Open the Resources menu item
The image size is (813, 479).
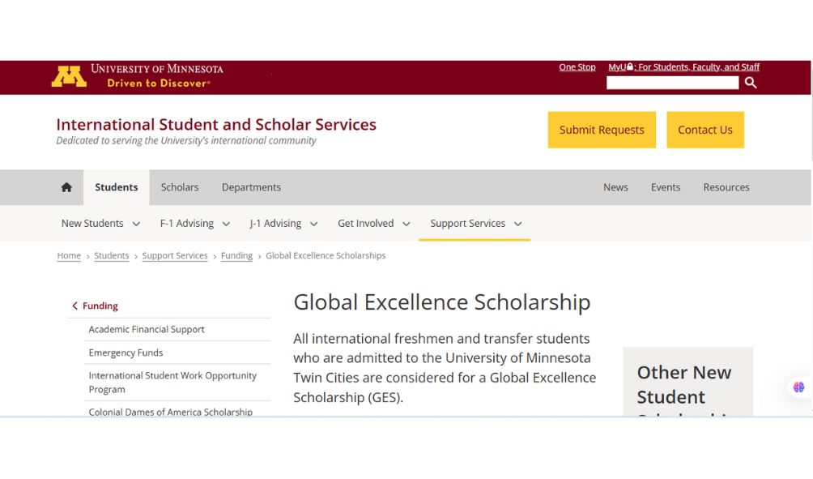click(726, 187)
